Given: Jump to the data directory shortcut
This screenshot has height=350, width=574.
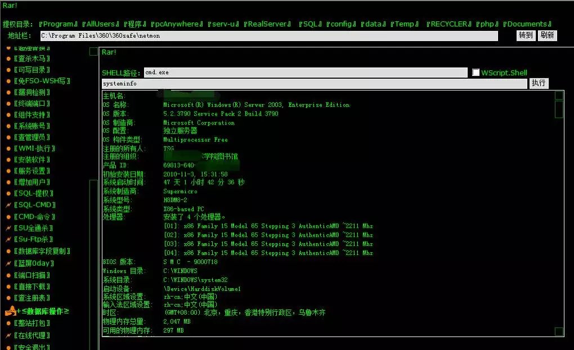Looking at the screenshot, I should pos(374,24).
